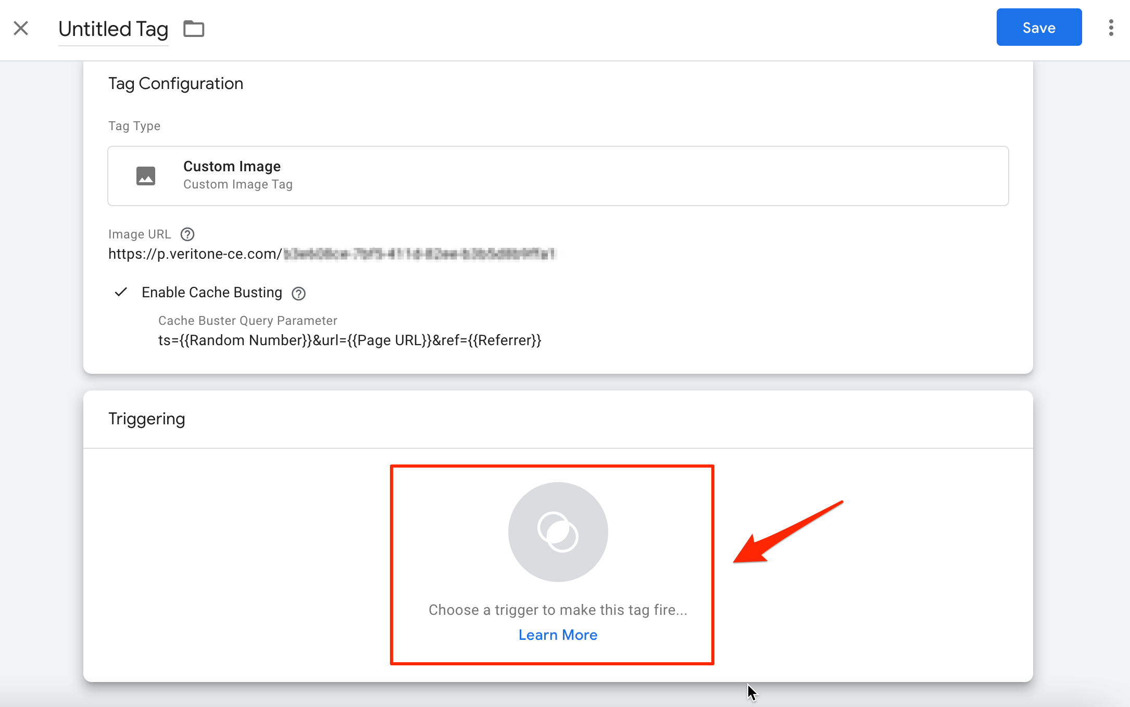Click the Tag Type label
1130x707 pixels.
134,127
